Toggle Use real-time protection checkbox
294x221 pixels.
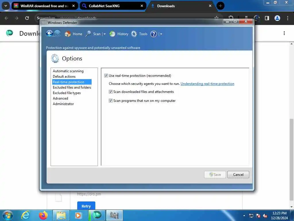point(106,76)
